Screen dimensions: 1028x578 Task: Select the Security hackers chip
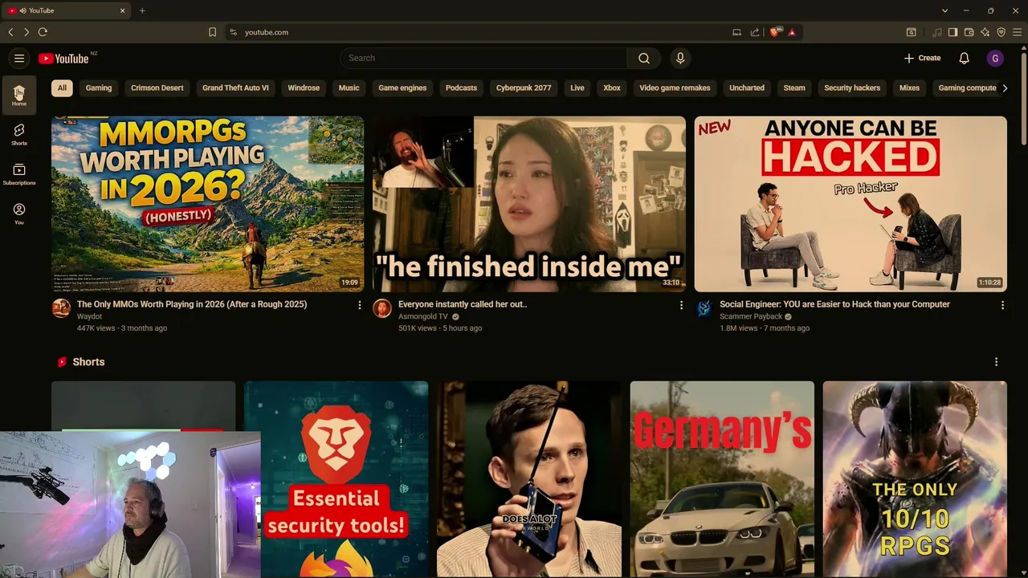852,88
